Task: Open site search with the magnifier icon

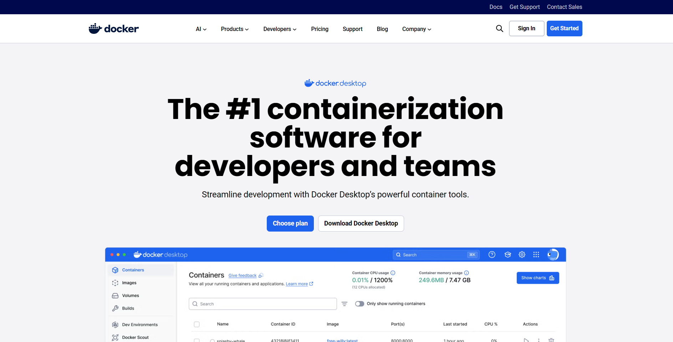Action: [499, 28]
